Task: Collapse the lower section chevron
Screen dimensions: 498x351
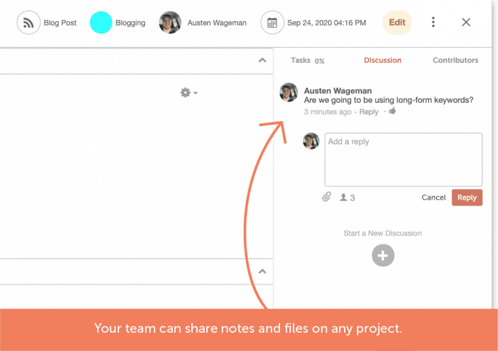Action: (263, 271)
